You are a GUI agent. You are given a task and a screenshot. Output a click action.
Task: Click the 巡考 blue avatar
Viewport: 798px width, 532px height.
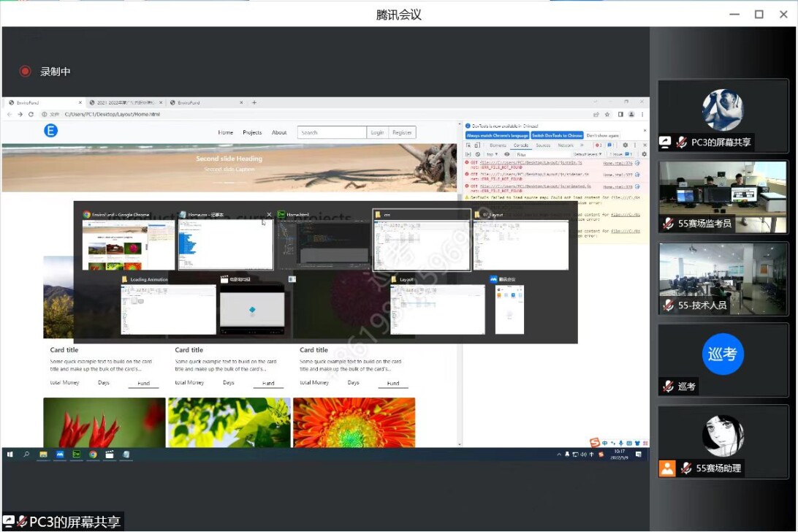(x=723, y=353)
